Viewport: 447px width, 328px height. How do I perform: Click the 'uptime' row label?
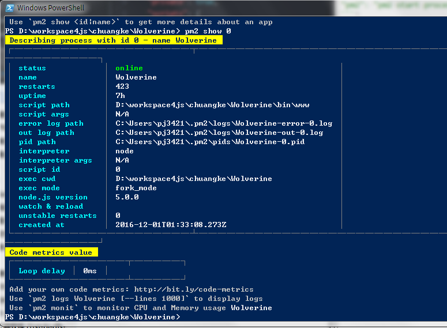(32, 96)
